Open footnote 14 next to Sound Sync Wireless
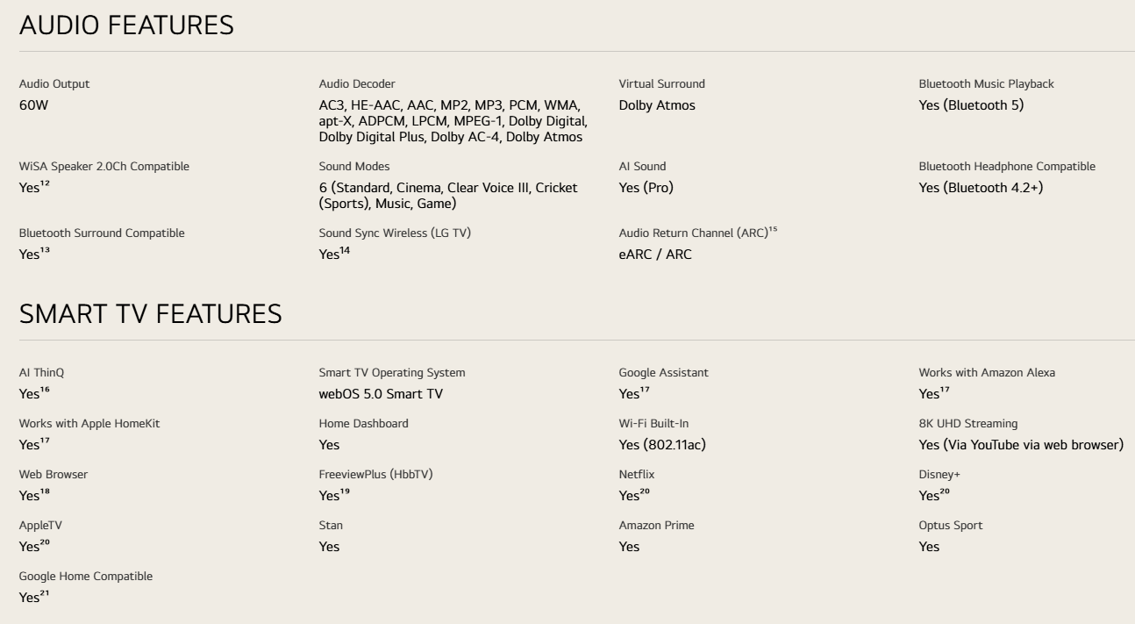 pyautogui.click(x=344, y=250)
